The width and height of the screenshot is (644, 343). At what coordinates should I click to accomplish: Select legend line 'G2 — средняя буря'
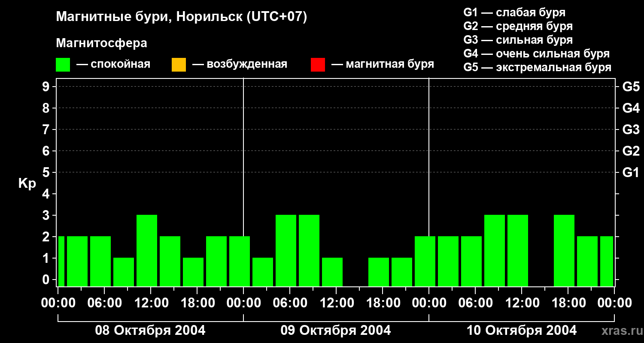(518, 26)
